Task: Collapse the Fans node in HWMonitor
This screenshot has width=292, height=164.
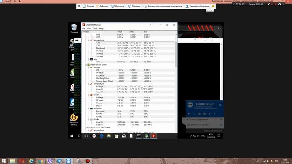Action: coord(89,59)
